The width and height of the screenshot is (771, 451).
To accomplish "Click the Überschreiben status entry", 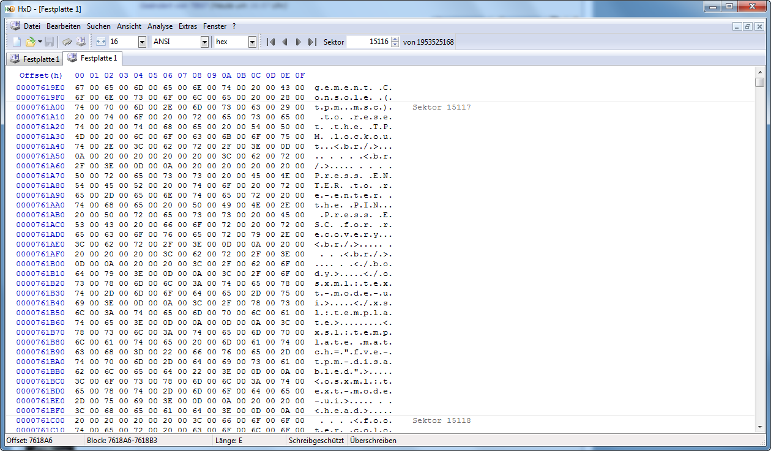I will click(373, 441).
